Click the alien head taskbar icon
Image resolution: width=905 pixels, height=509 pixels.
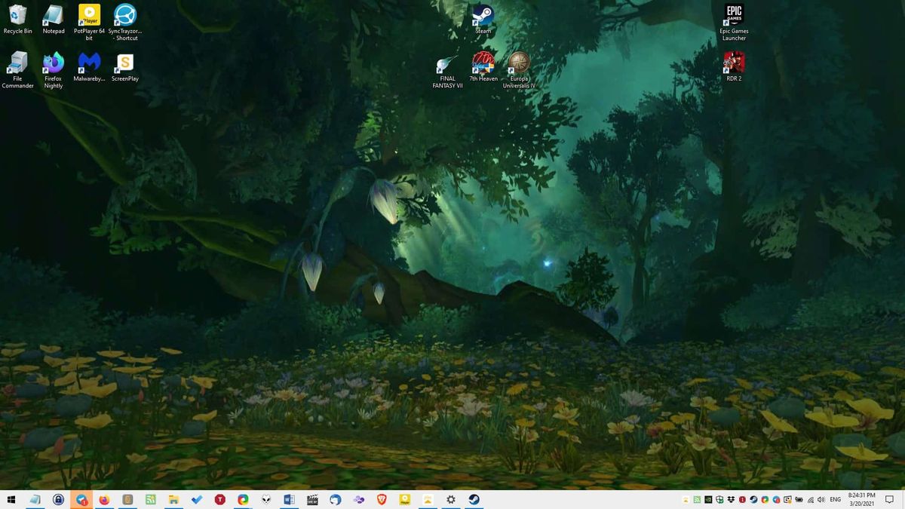(x=266, y=499)
